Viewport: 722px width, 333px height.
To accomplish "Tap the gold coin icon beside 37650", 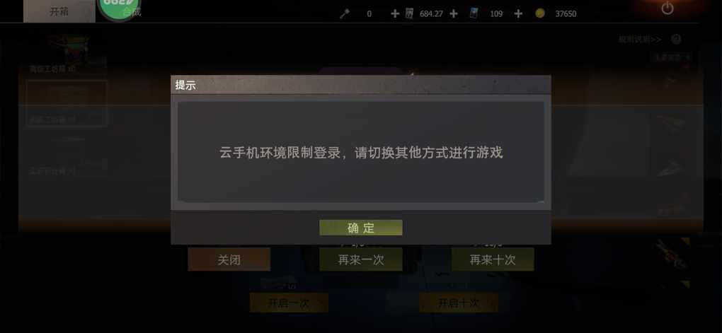I will (x=539, y=14).
